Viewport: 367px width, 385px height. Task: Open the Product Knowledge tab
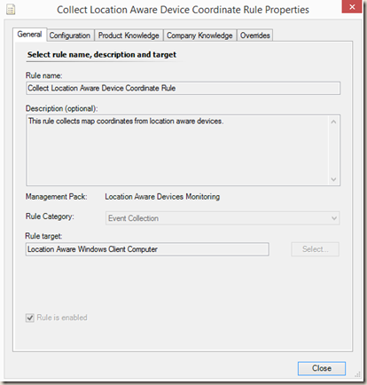tap(129, 35)
